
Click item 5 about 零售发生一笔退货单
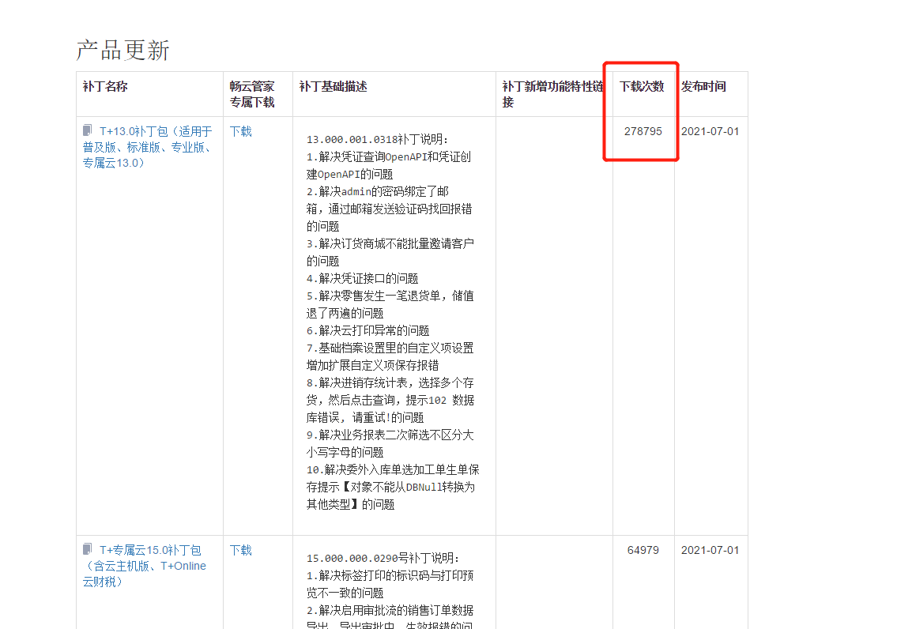point(390,304)
